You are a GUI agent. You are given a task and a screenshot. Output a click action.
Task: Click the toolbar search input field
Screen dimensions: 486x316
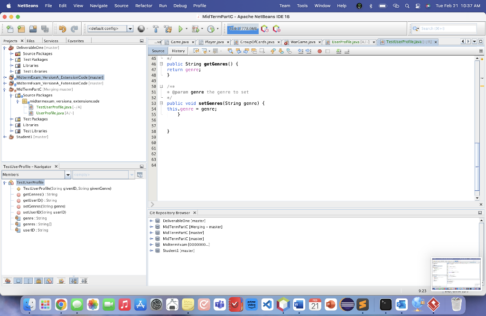coord(447,28)
